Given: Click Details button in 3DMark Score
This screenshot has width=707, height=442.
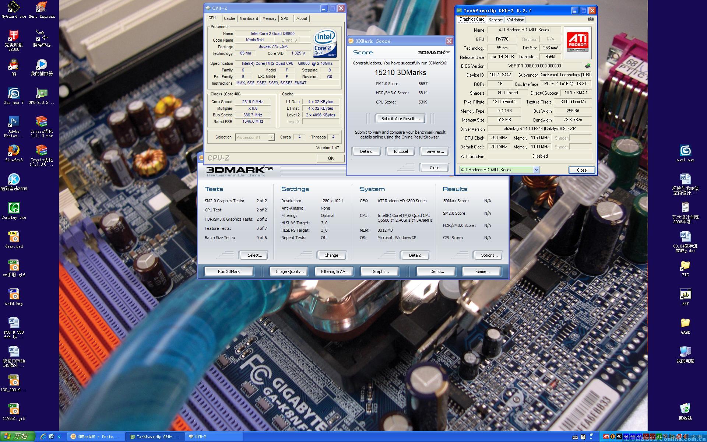Looking at the screenshot, I should 367,151.
